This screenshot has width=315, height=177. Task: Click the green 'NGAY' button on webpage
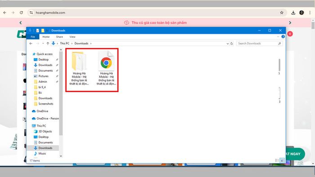point(295,154)
